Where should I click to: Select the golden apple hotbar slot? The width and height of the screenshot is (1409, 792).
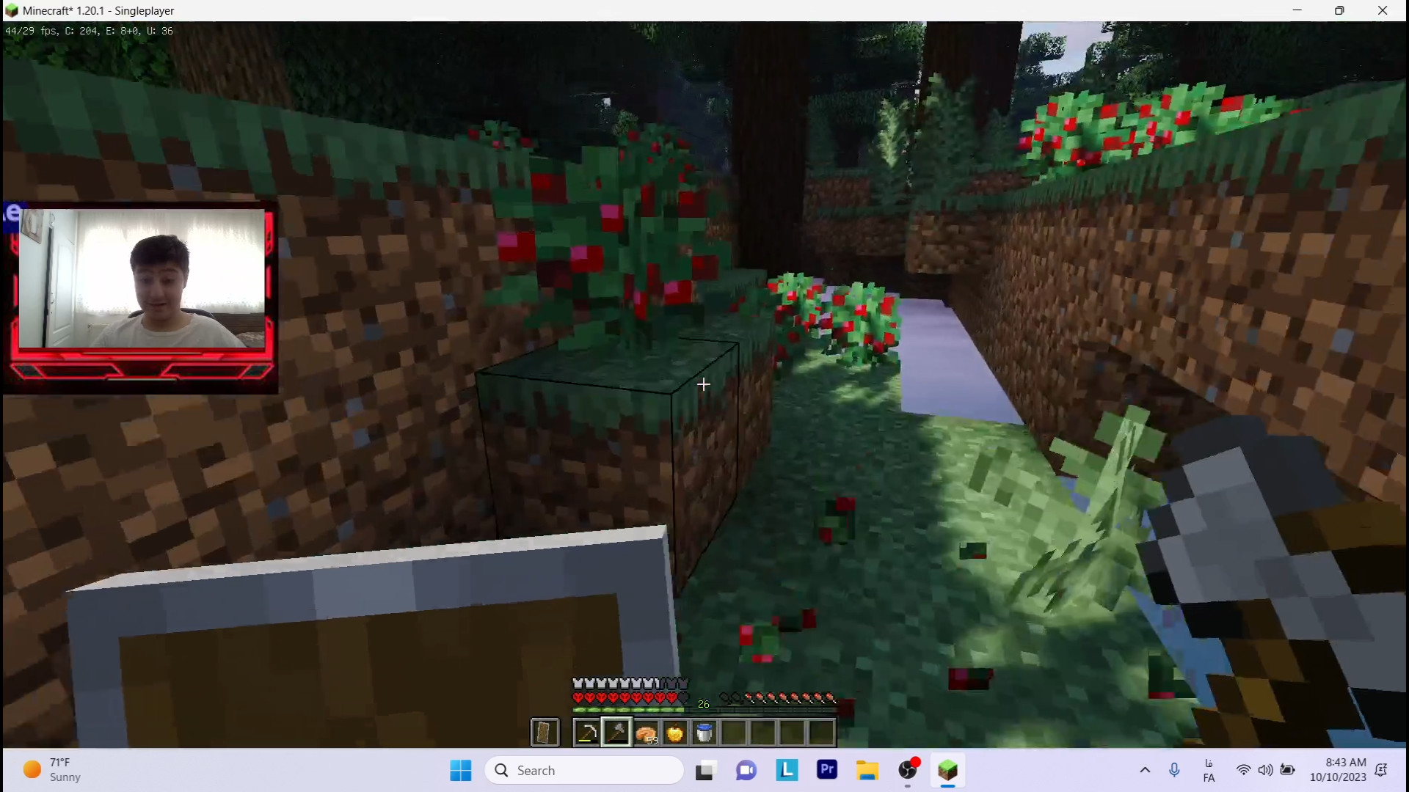(675, 733)
